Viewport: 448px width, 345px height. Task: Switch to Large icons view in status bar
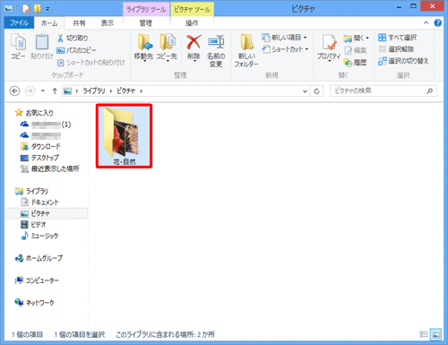click(x=435, y=334)
